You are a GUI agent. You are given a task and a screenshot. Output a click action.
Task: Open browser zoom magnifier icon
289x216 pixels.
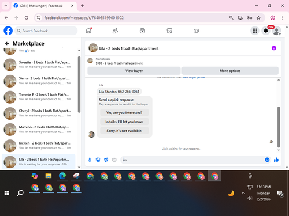231,18
